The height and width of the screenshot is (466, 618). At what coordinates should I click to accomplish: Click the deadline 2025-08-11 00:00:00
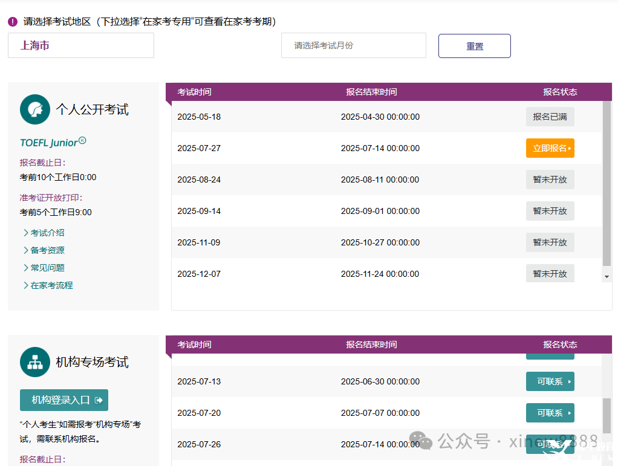[x=380, y=180]
